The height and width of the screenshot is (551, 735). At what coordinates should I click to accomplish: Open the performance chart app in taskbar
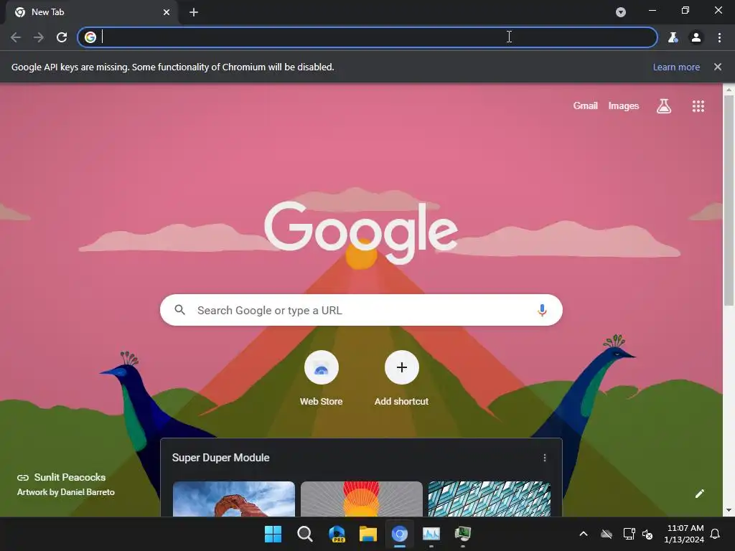tap(431, 534)
